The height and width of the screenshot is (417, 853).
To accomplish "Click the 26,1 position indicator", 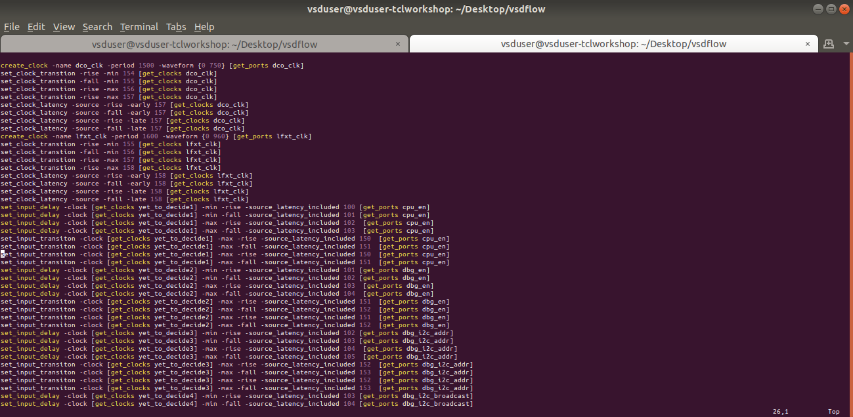I will (x=779, y=411).
